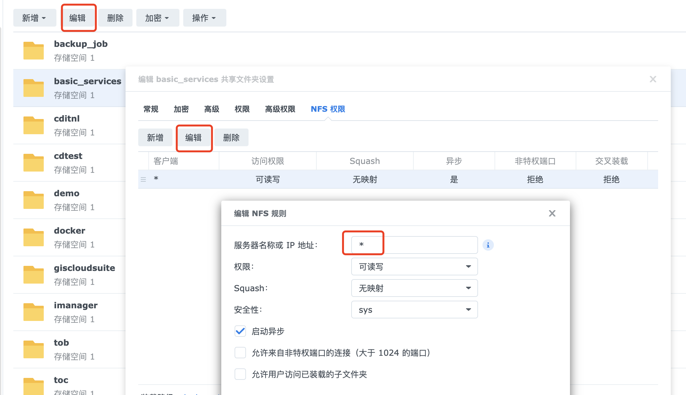The width and height of the screenshot is (686, 395).
Task: Click the backup_job folder icon
Action: [x=33, y=51]
